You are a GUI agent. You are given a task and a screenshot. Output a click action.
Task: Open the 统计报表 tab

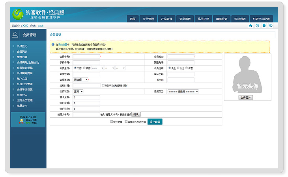click(x=240, y=19)
